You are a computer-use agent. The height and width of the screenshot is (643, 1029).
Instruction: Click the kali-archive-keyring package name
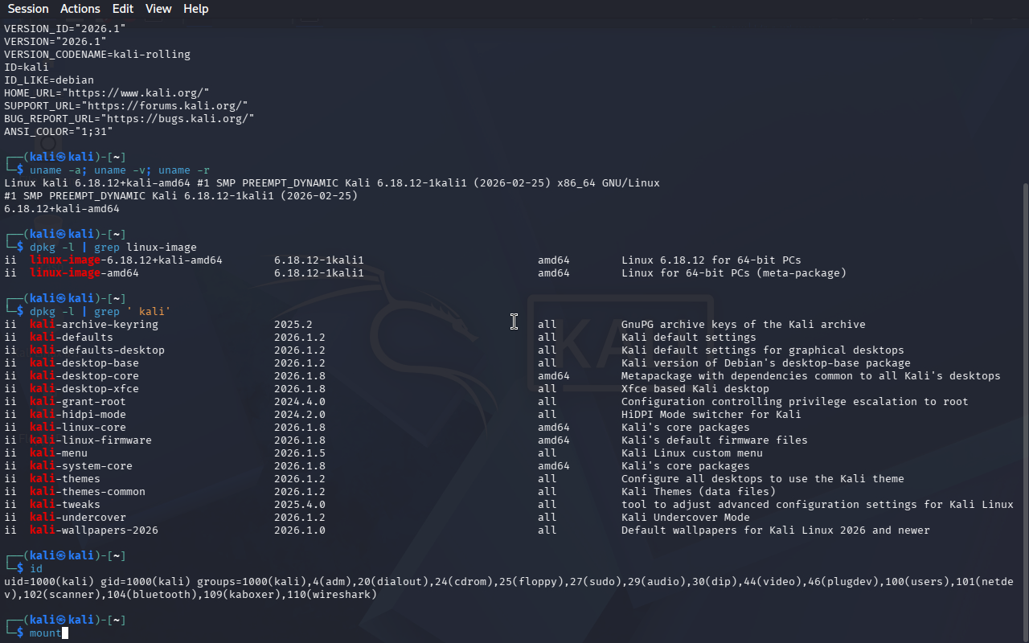(94, 325)
